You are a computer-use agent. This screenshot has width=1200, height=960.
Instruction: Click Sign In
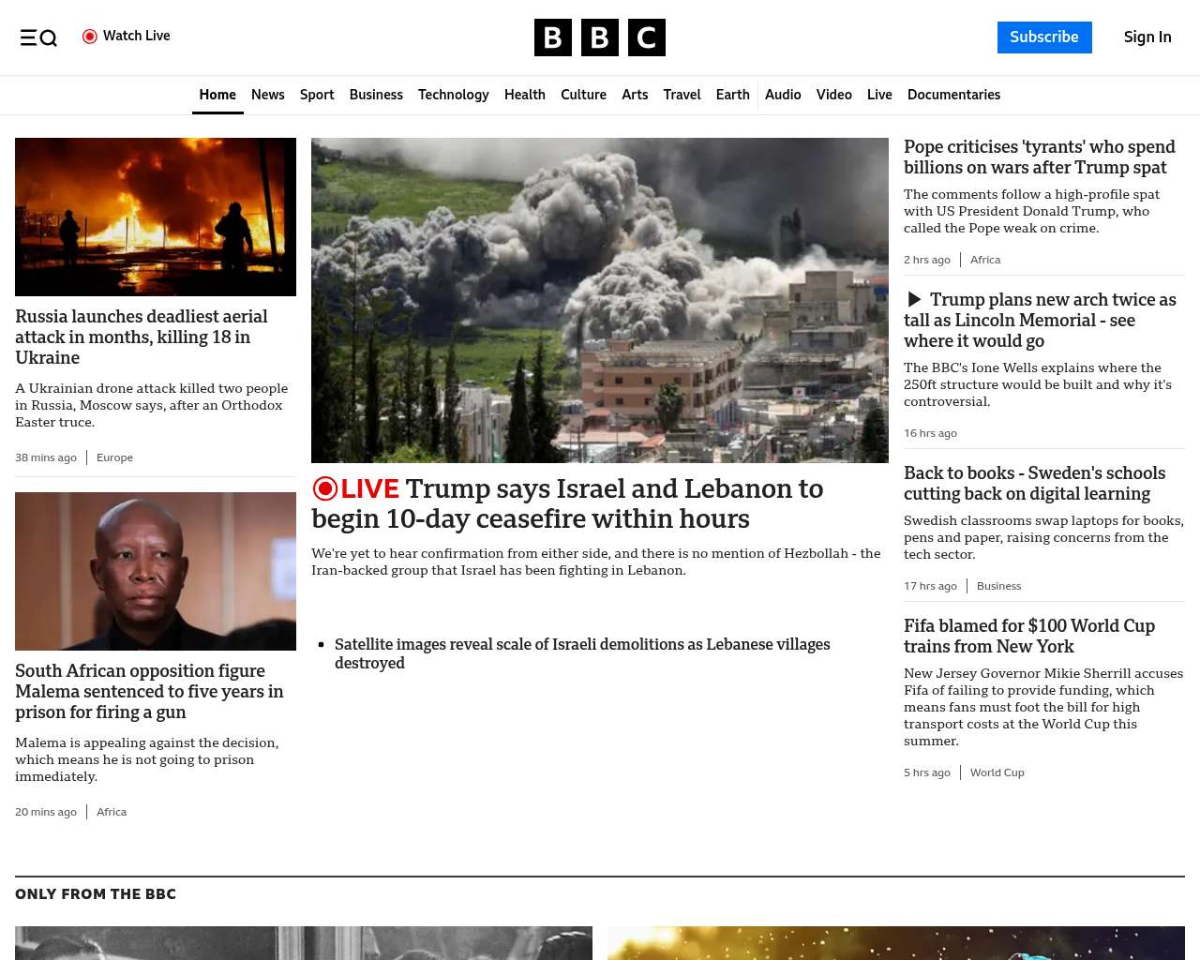tap(1147, 37)
